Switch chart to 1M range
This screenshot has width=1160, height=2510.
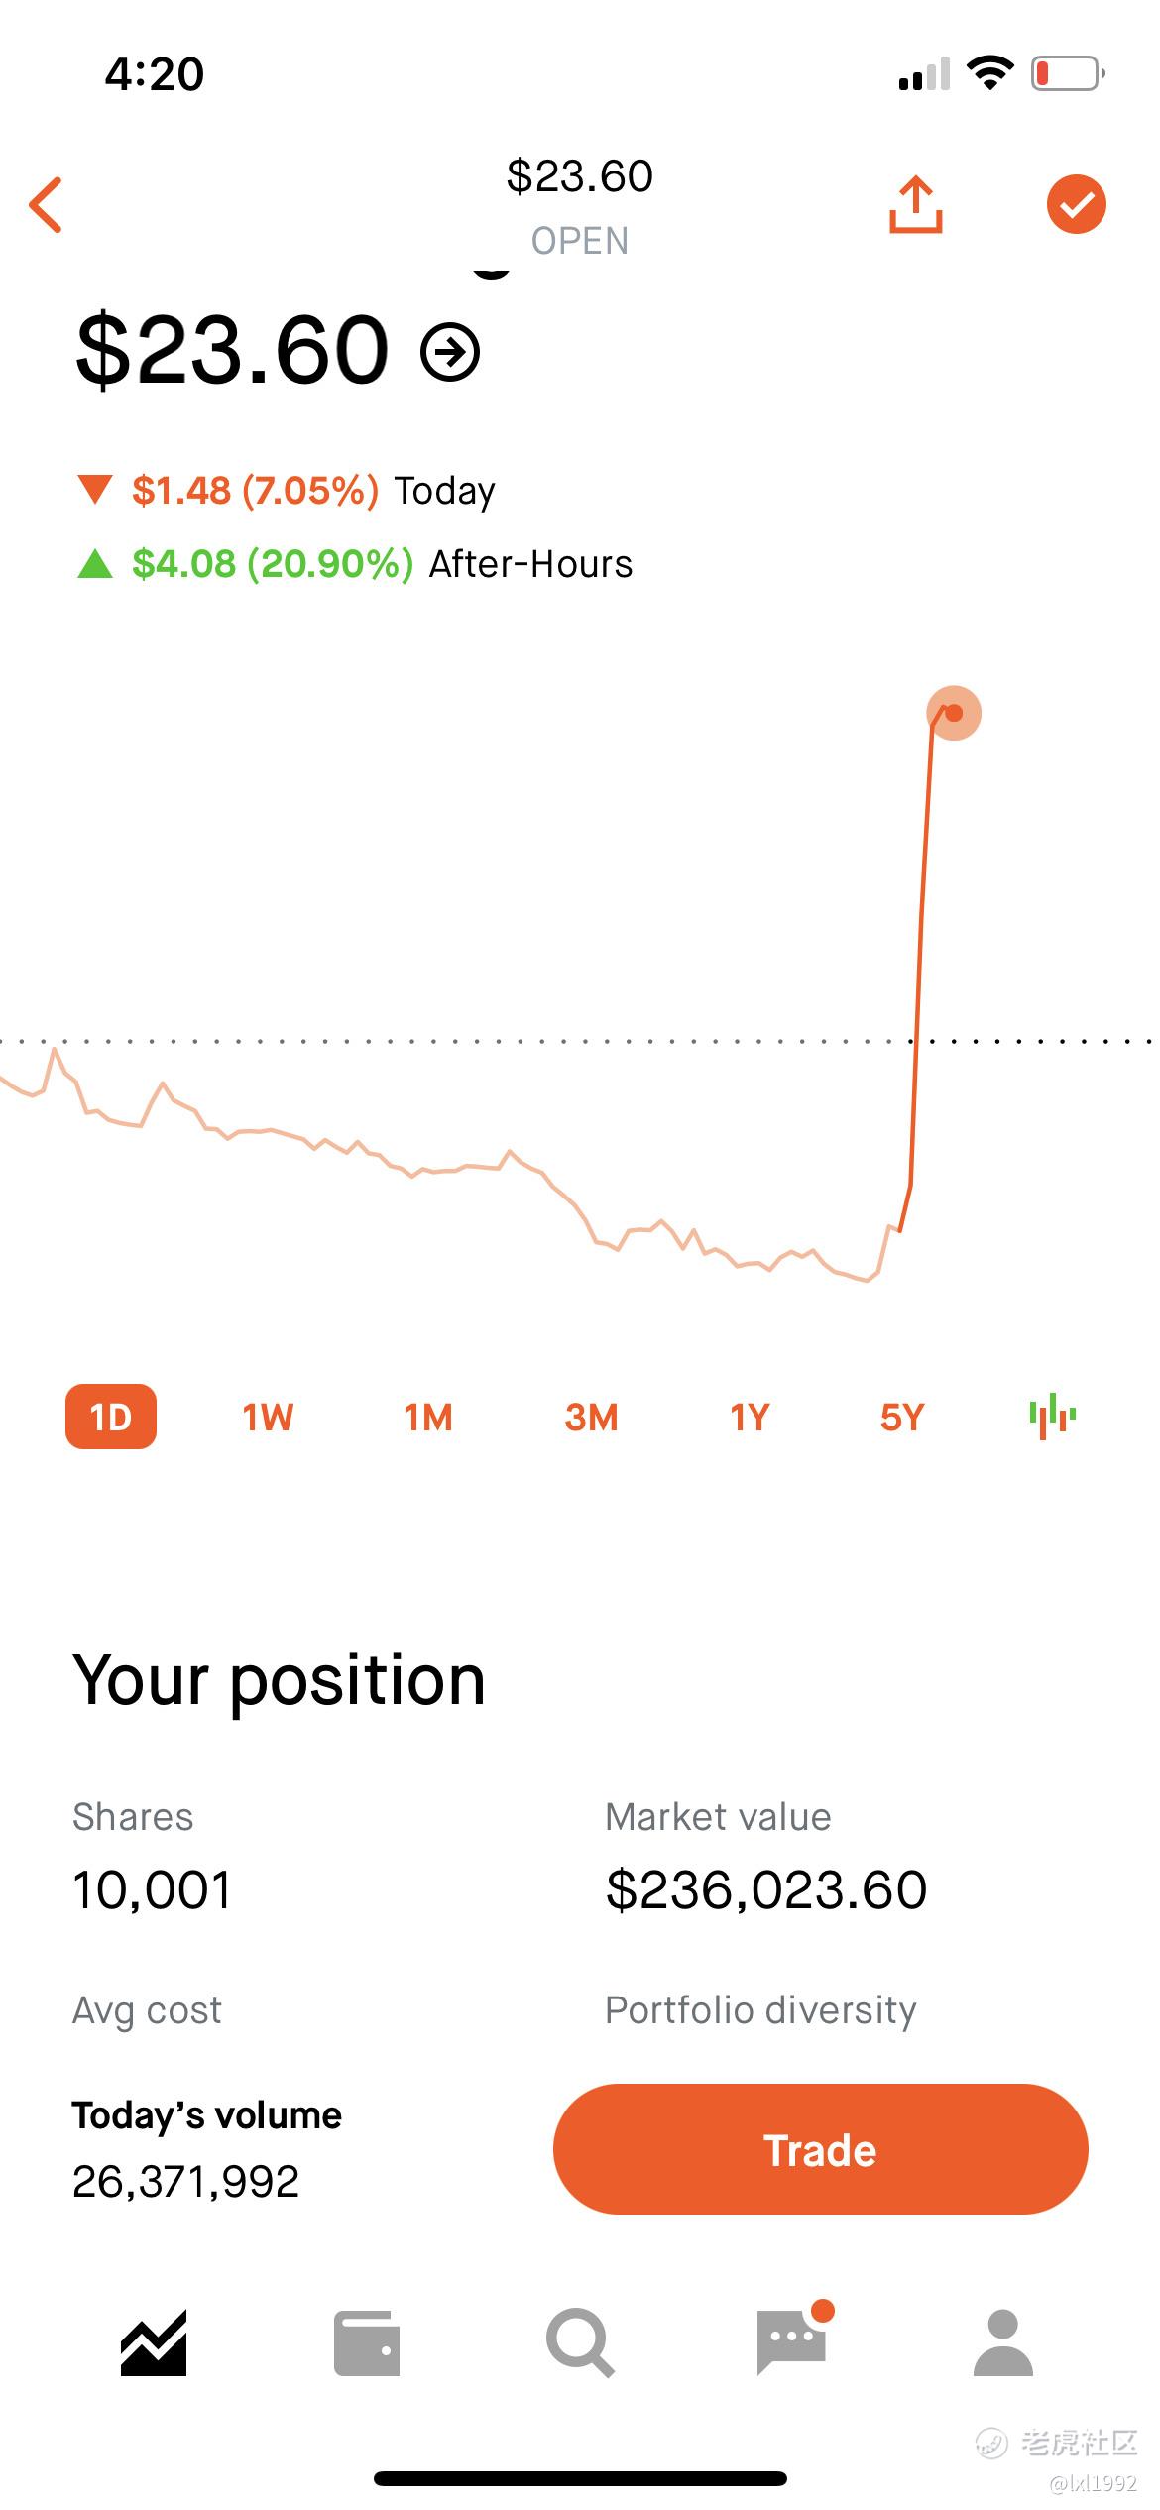click(x=428, y=1418)
